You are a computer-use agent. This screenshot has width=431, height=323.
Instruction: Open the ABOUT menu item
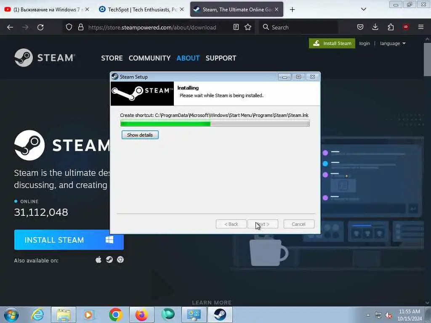click(188, 58)
